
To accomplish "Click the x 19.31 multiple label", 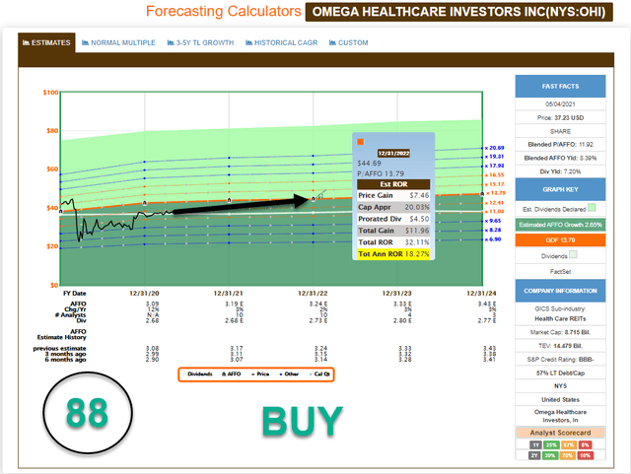I will 494,157.
